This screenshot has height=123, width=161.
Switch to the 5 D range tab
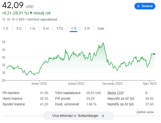click(x=19, y=28)
